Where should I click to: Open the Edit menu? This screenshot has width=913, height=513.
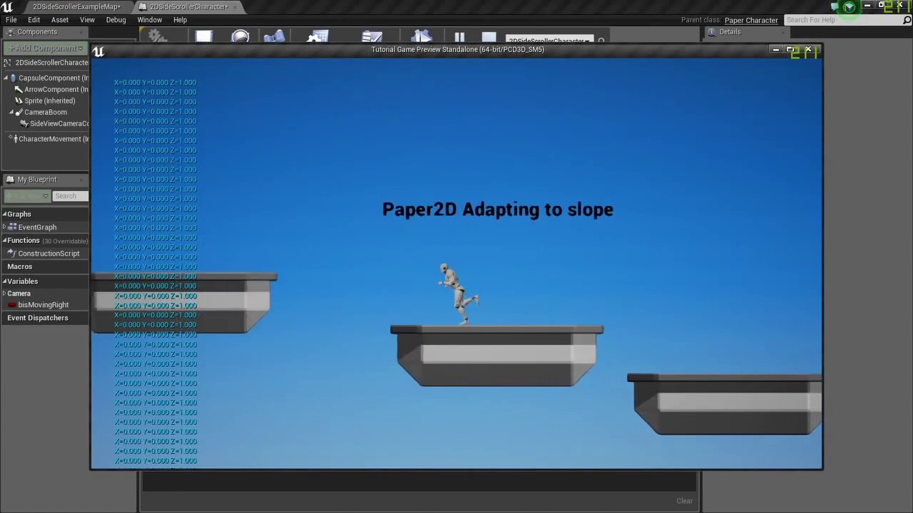(34, 20)
